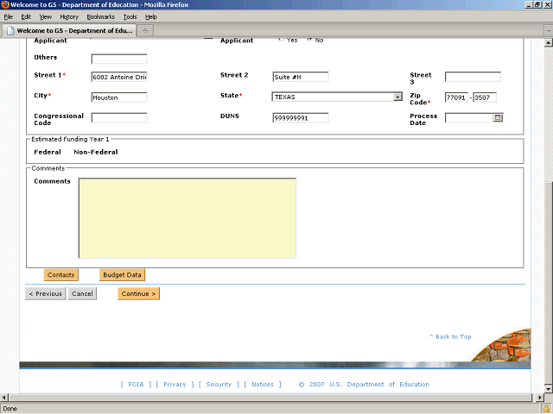Viewport: 553px width, 414px height.
Task: Click the horizontal scrollbar left arrow
Action: coord(3,398)
